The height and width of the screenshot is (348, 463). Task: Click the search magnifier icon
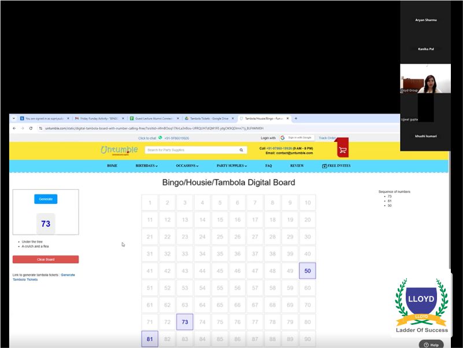(x=241, y=150)
